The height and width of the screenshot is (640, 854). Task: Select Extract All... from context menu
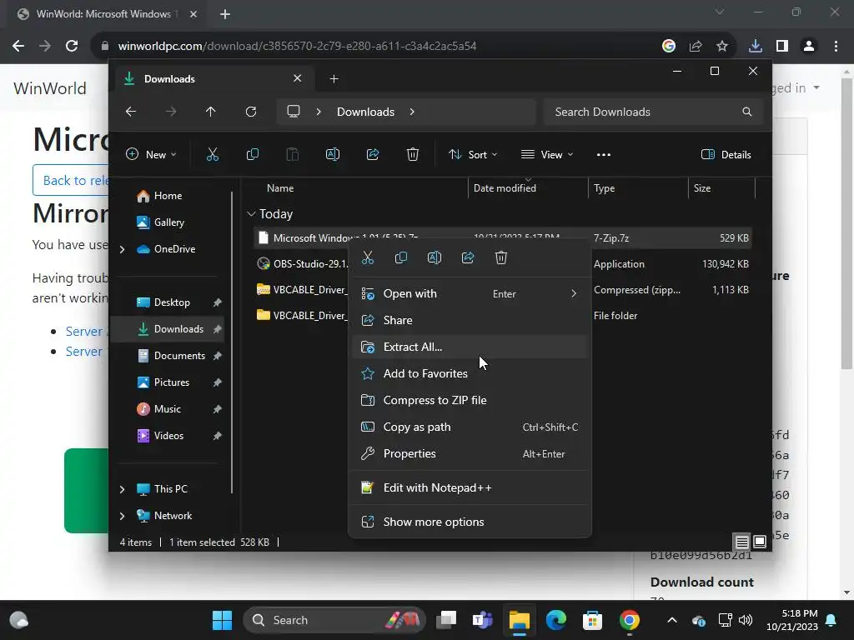pos(470,347)
